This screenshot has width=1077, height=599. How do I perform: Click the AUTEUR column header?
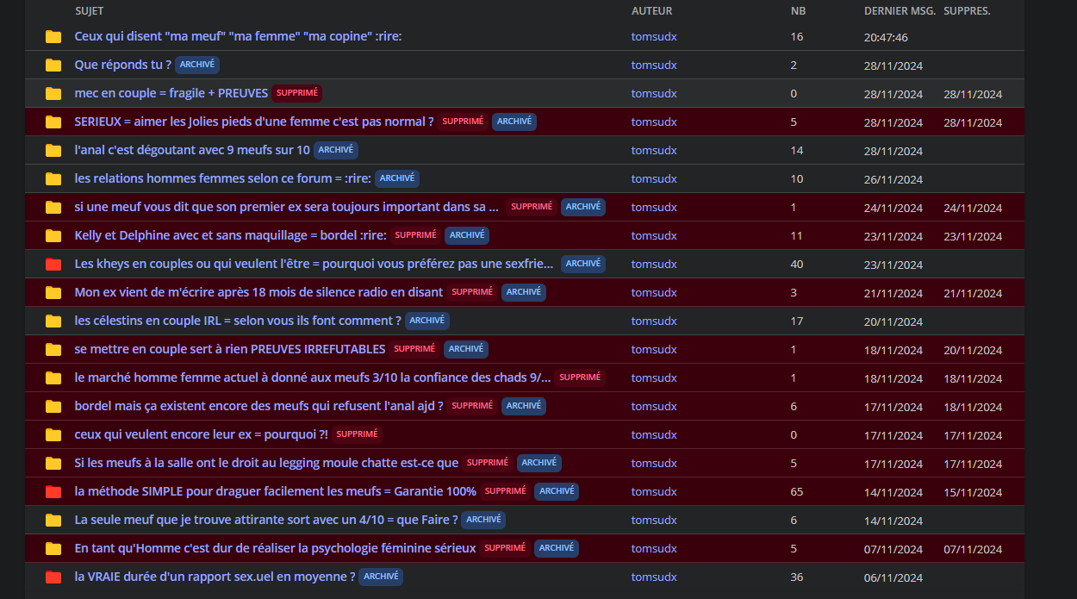[651, 11]
